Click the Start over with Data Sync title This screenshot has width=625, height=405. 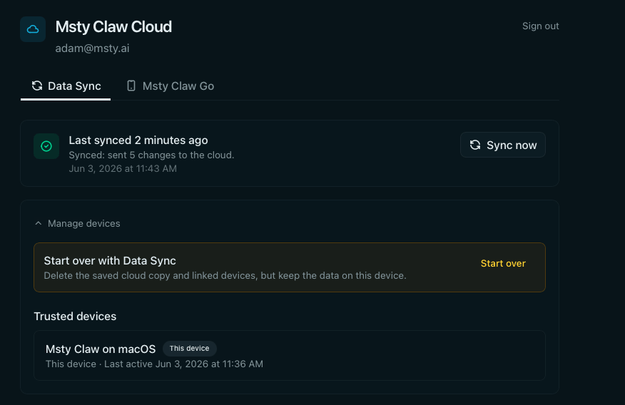click(110, 260)
